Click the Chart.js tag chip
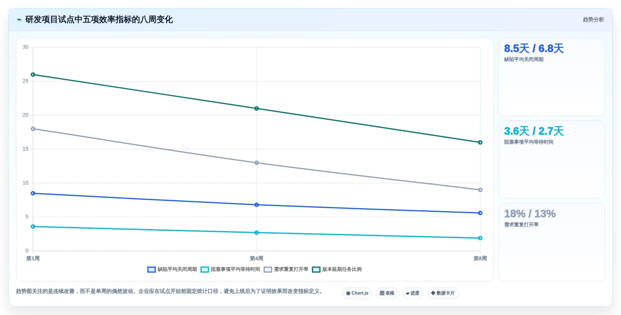 (x=357, y=293)
